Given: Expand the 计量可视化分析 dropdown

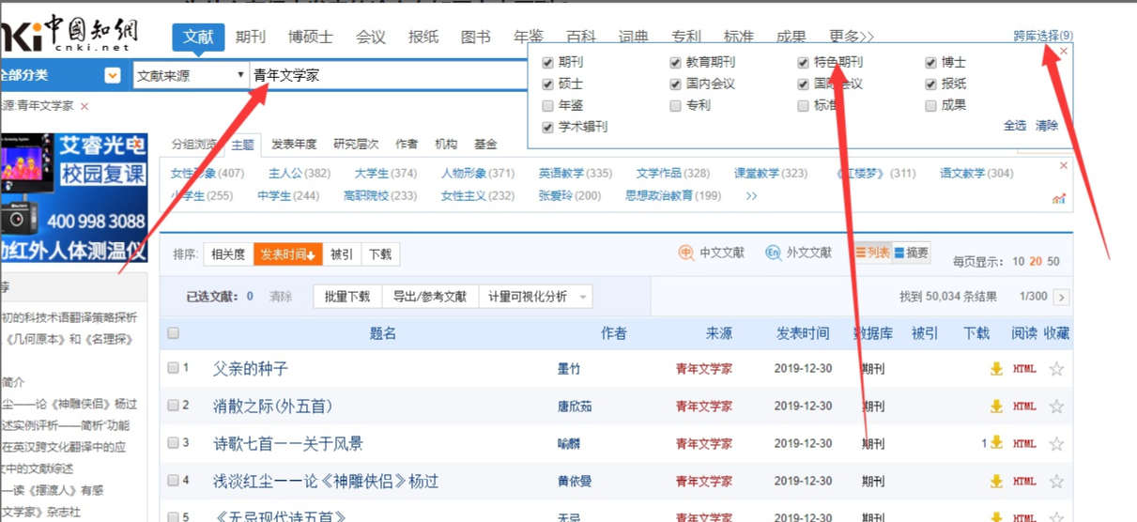Looking at the screenshot, I should pos(582,297).
